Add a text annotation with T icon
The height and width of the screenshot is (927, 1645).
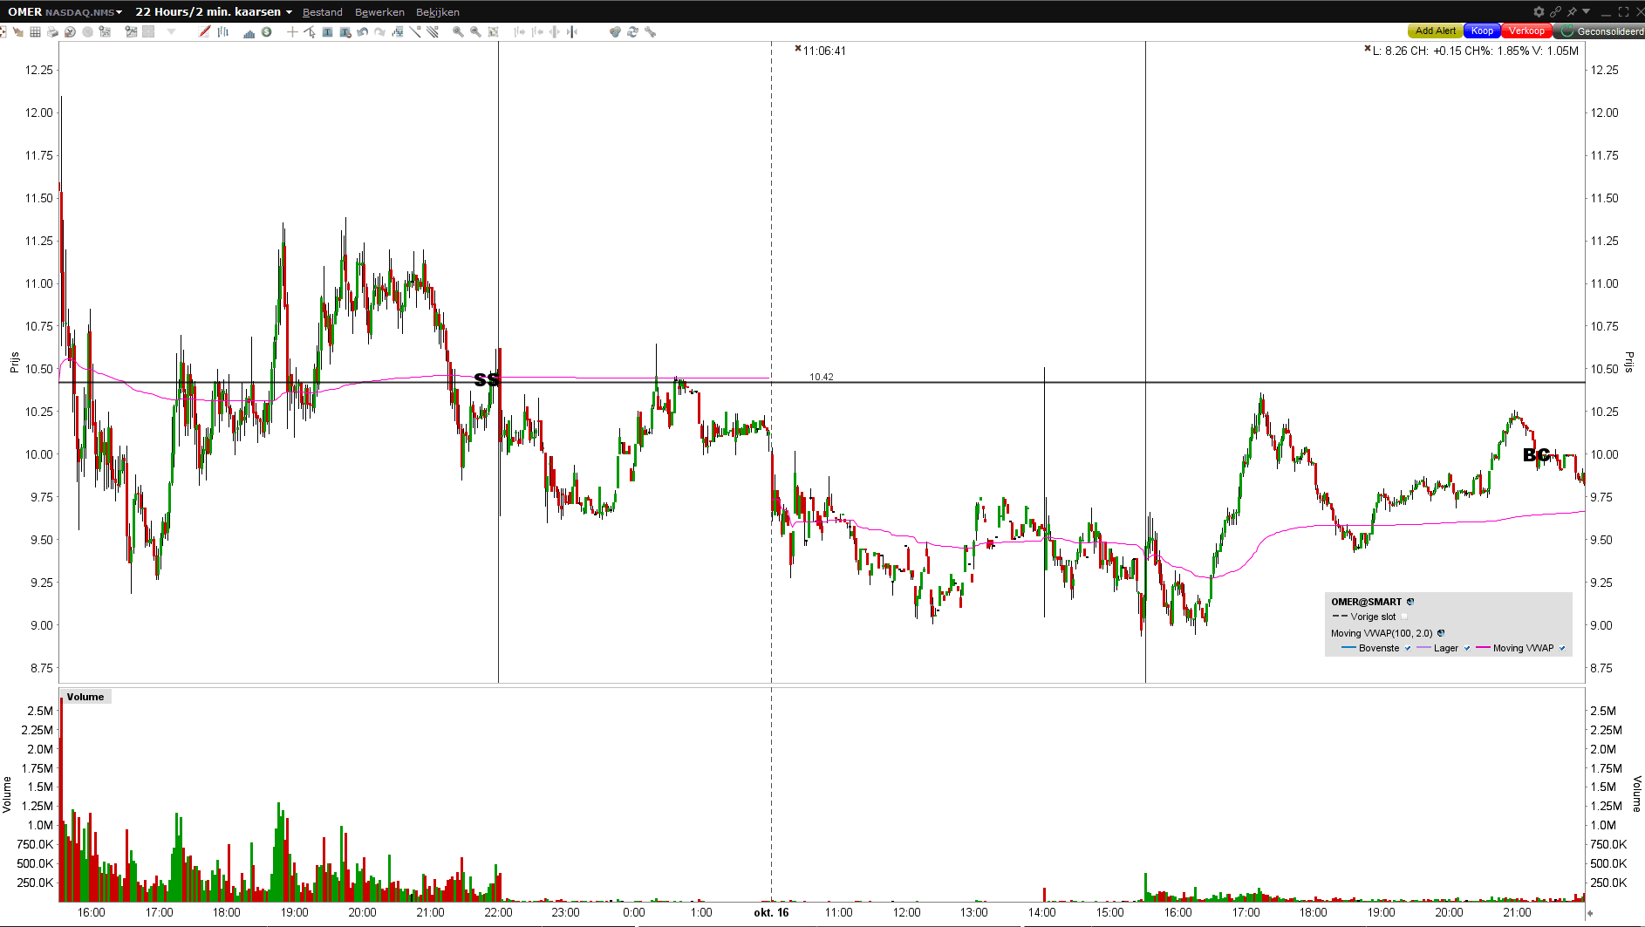tap(327, 31)
